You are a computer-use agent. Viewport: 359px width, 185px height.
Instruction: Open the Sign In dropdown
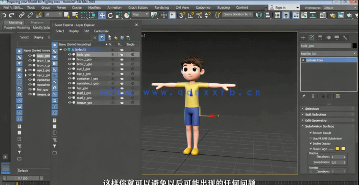click(284, 8)
